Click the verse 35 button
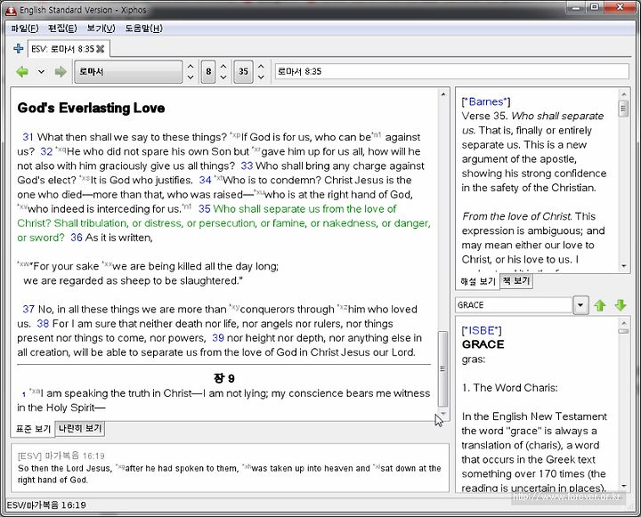This screenshot has width=641, height=517. point(243,71)
